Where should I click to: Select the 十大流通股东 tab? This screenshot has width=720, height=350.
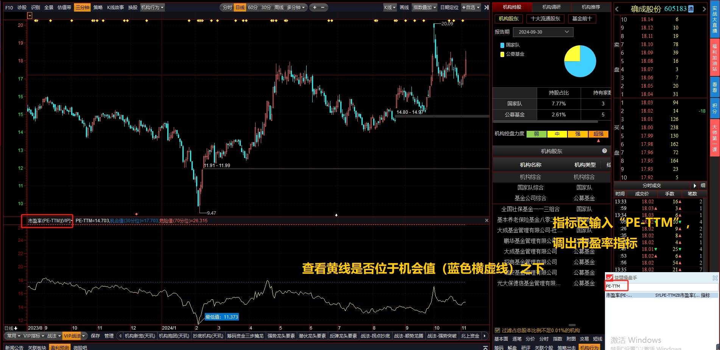tap(545, 19)
